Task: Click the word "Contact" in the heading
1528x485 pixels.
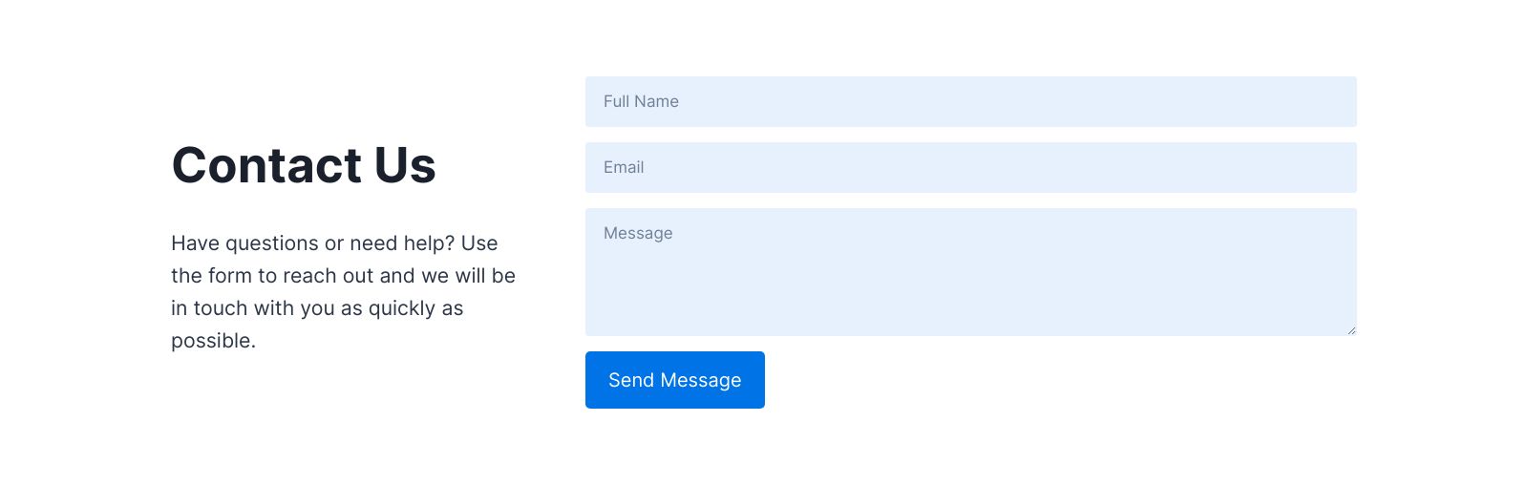Action: pos(266,165)
